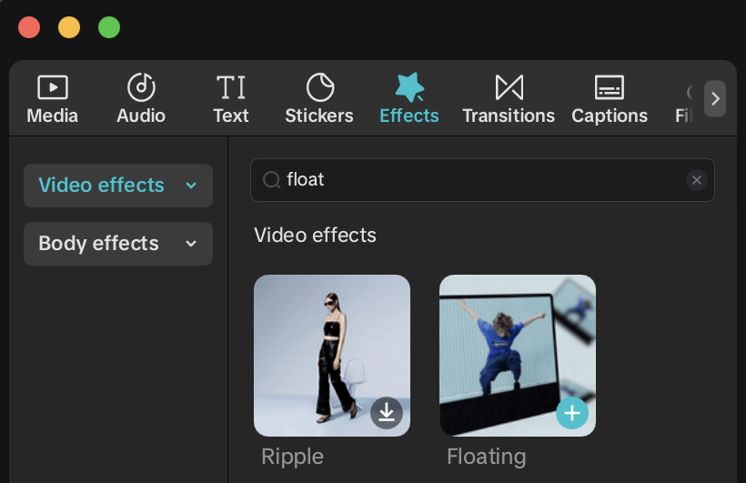The width and height of the screenshot is (746, 483).
Task: Click the search magnifier icon
Action: click(x=271, y=180)
